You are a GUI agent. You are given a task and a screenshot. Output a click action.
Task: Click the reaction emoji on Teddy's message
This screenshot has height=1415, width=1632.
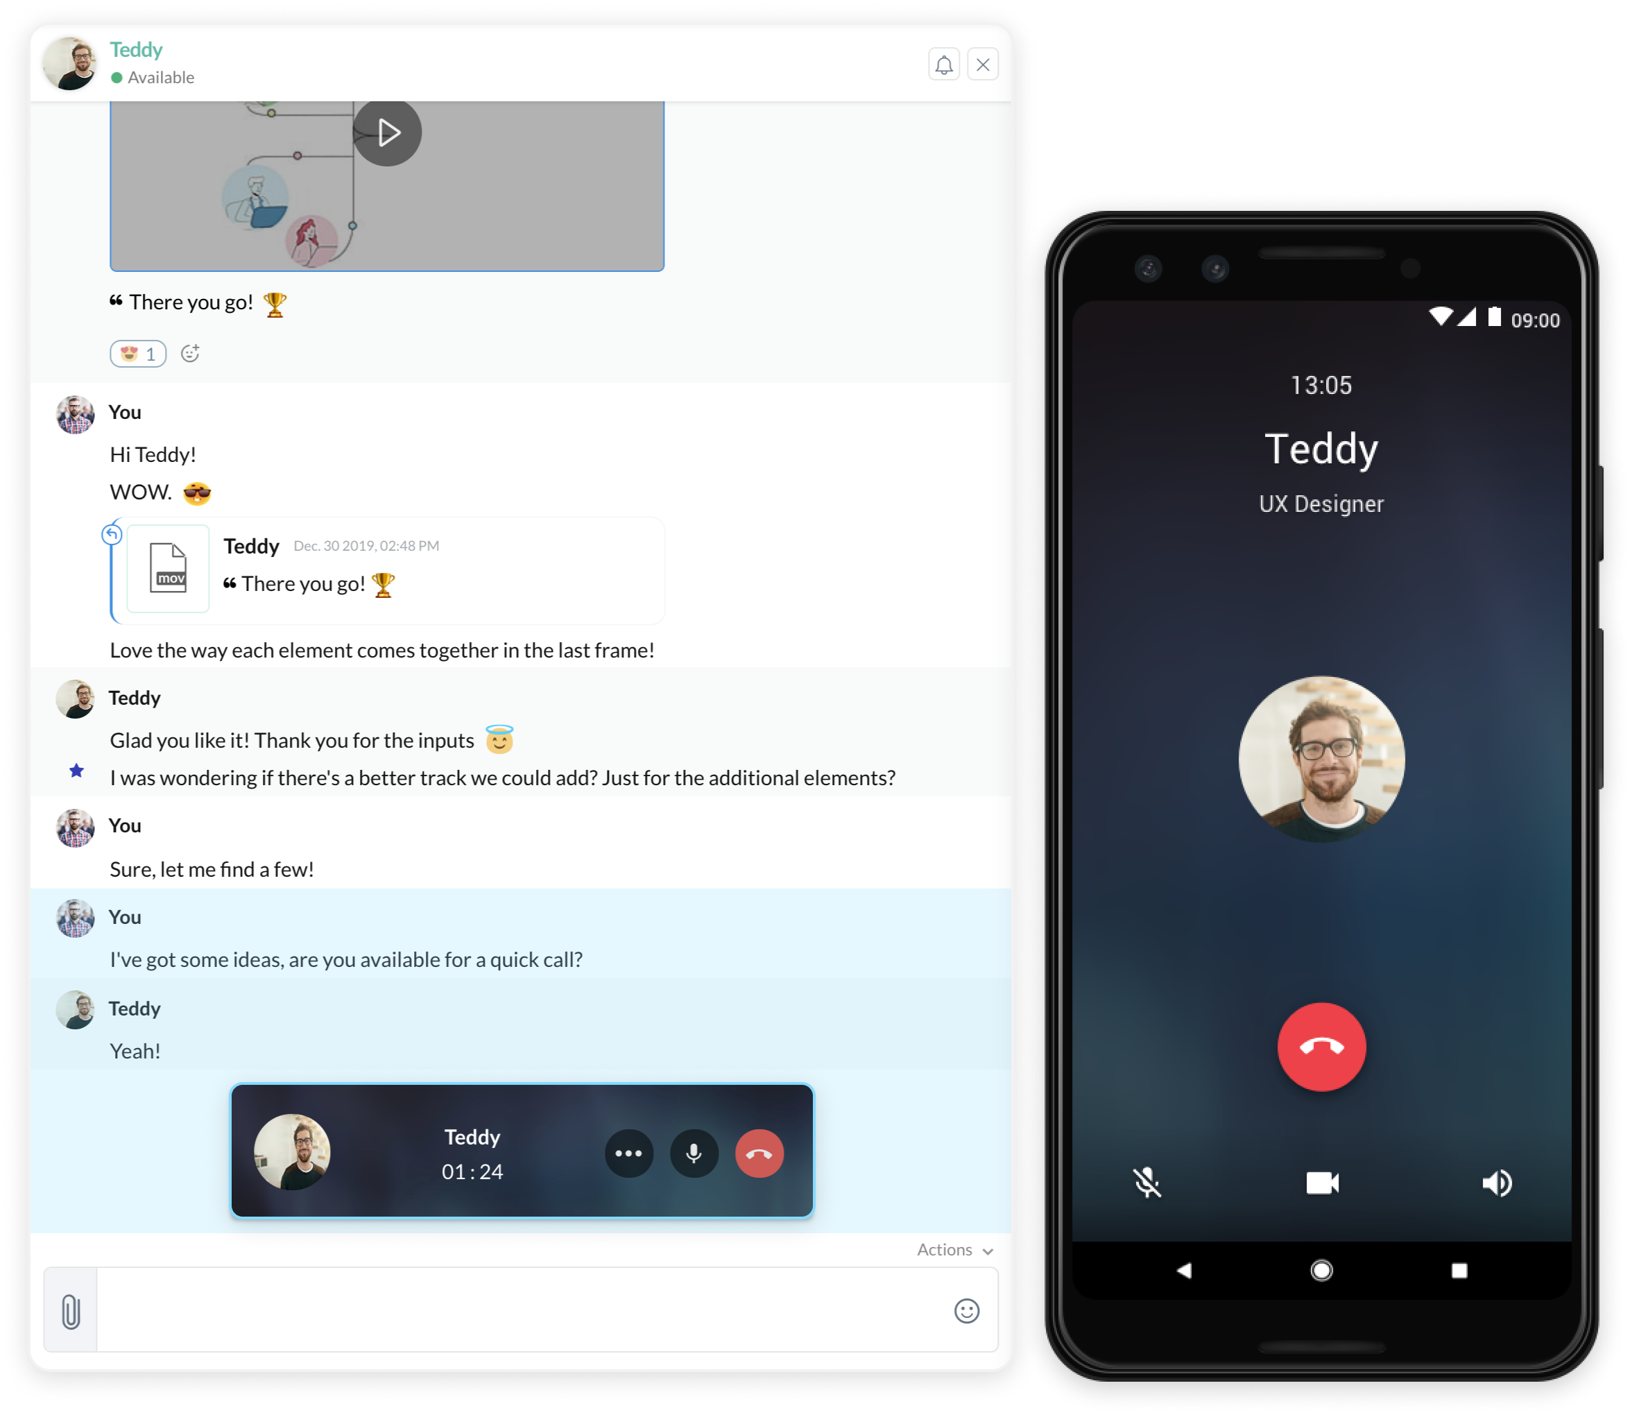tap(137, 352)
